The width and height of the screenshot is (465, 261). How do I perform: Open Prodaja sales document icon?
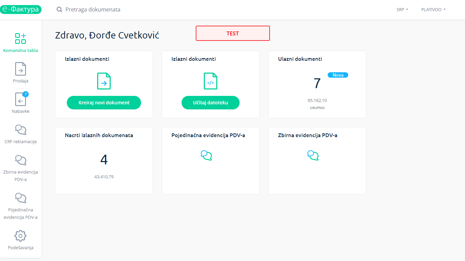coord(21,69)
